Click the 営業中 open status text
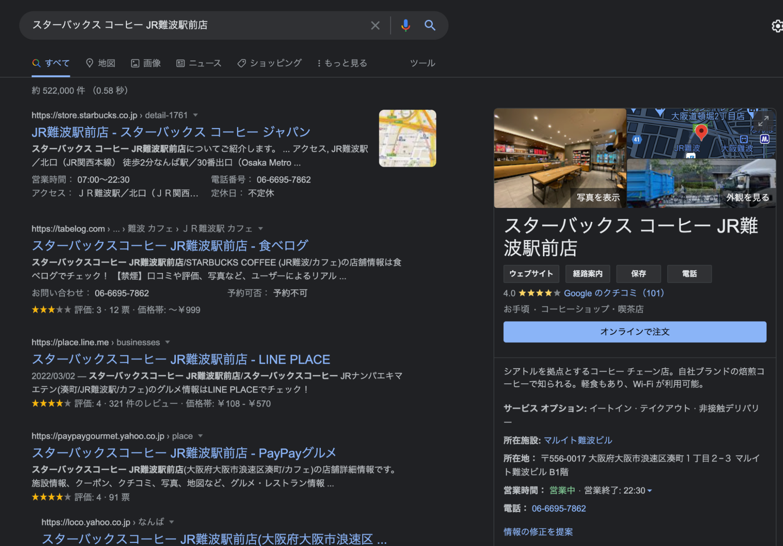 click(x=562, y=491)
